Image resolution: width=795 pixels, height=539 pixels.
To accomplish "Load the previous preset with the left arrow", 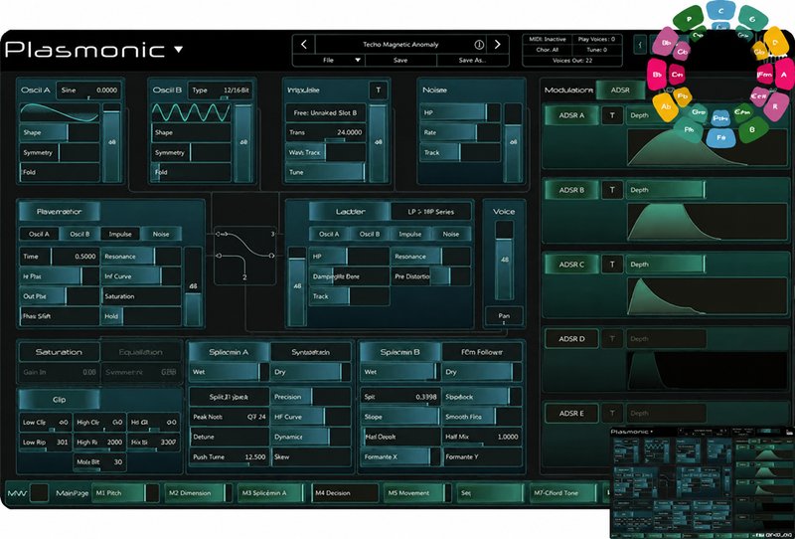I will (304, 45).
